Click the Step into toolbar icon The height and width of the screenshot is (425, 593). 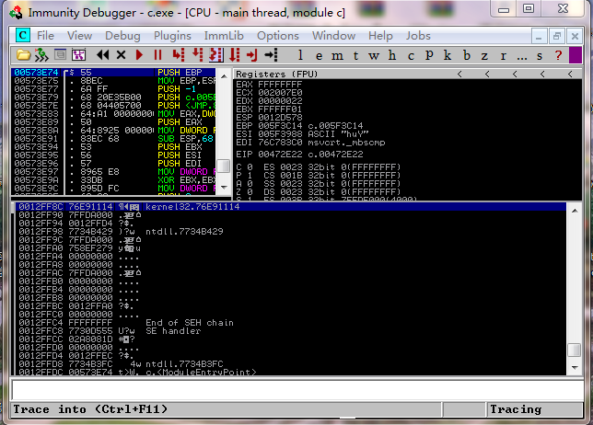(x=178, y=55)
